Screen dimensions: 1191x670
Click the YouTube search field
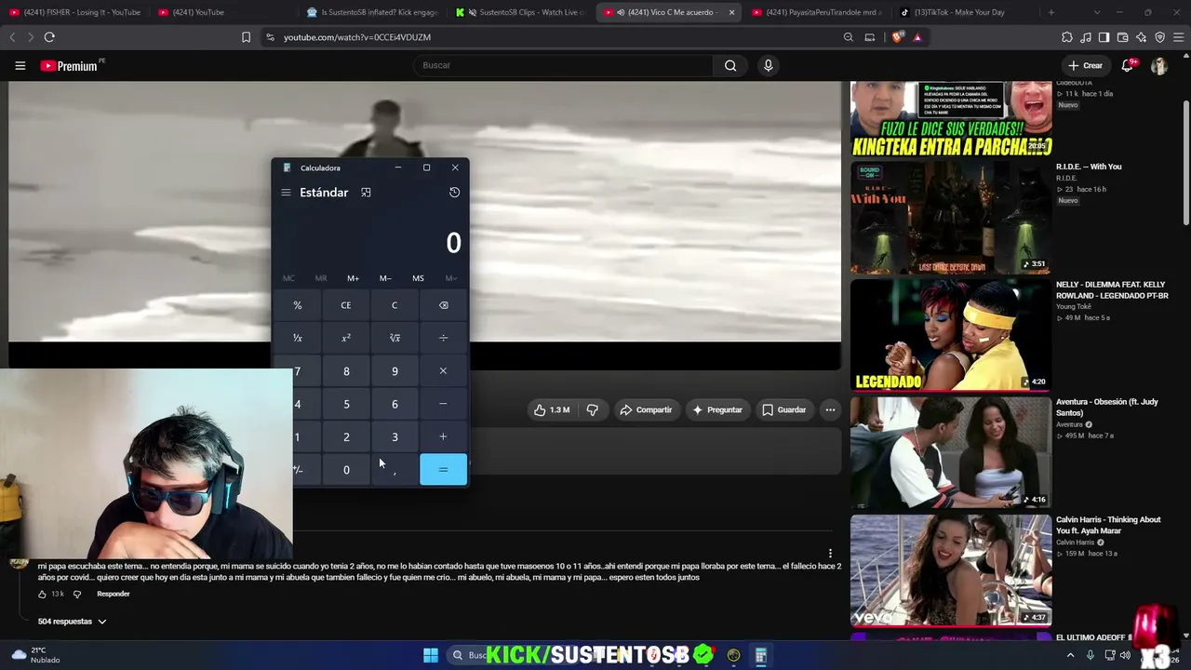(x=563, y=65)
